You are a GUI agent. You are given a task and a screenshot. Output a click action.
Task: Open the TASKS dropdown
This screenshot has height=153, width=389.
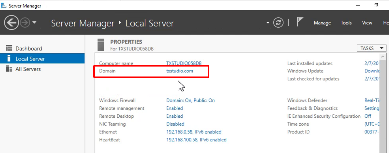pyautogui.click(x=372, y=48)
